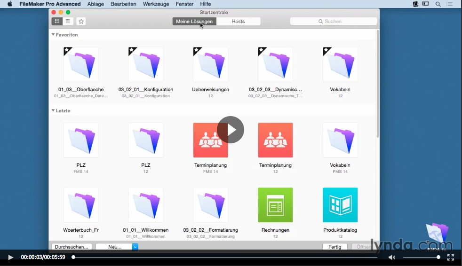Select the 03_02_02__Formatierung file icon
Viewport: 462px width, 266px height.
click(x=211, y=205)
